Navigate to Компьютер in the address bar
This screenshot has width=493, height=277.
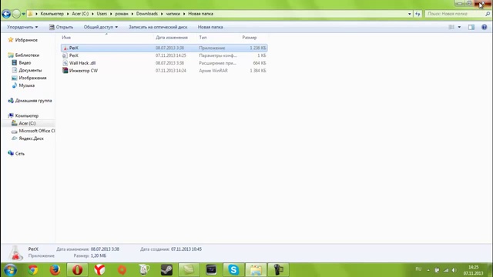(52, 14)
